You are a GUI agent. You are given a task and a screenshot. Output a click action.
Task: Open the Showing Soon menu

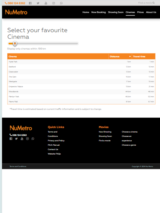tap(116, 12)
